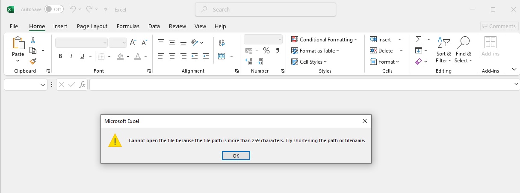The width and height of the screenshot is (520, 193).
Task: Open Cell Styles dropdown
Action: coord(309,61)
